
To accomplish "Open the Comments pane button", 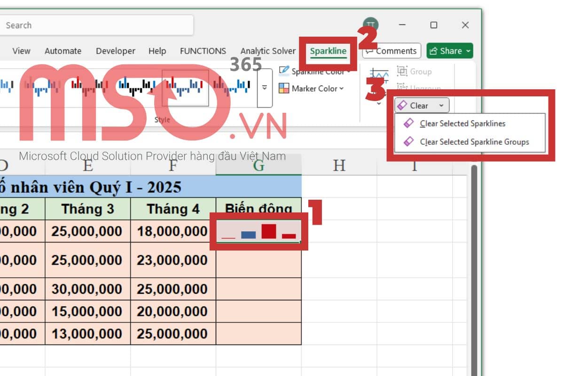I will click(x=392, y=51).
